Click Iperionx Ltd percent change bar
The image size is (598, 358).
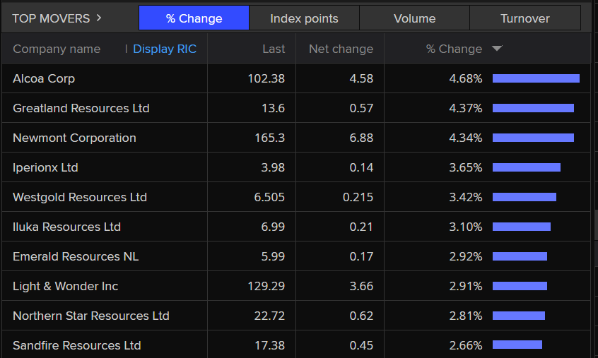(x=527, y=167)
